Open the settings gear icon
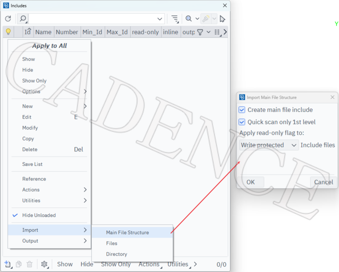The image size is (339, 272). (44, 264)
